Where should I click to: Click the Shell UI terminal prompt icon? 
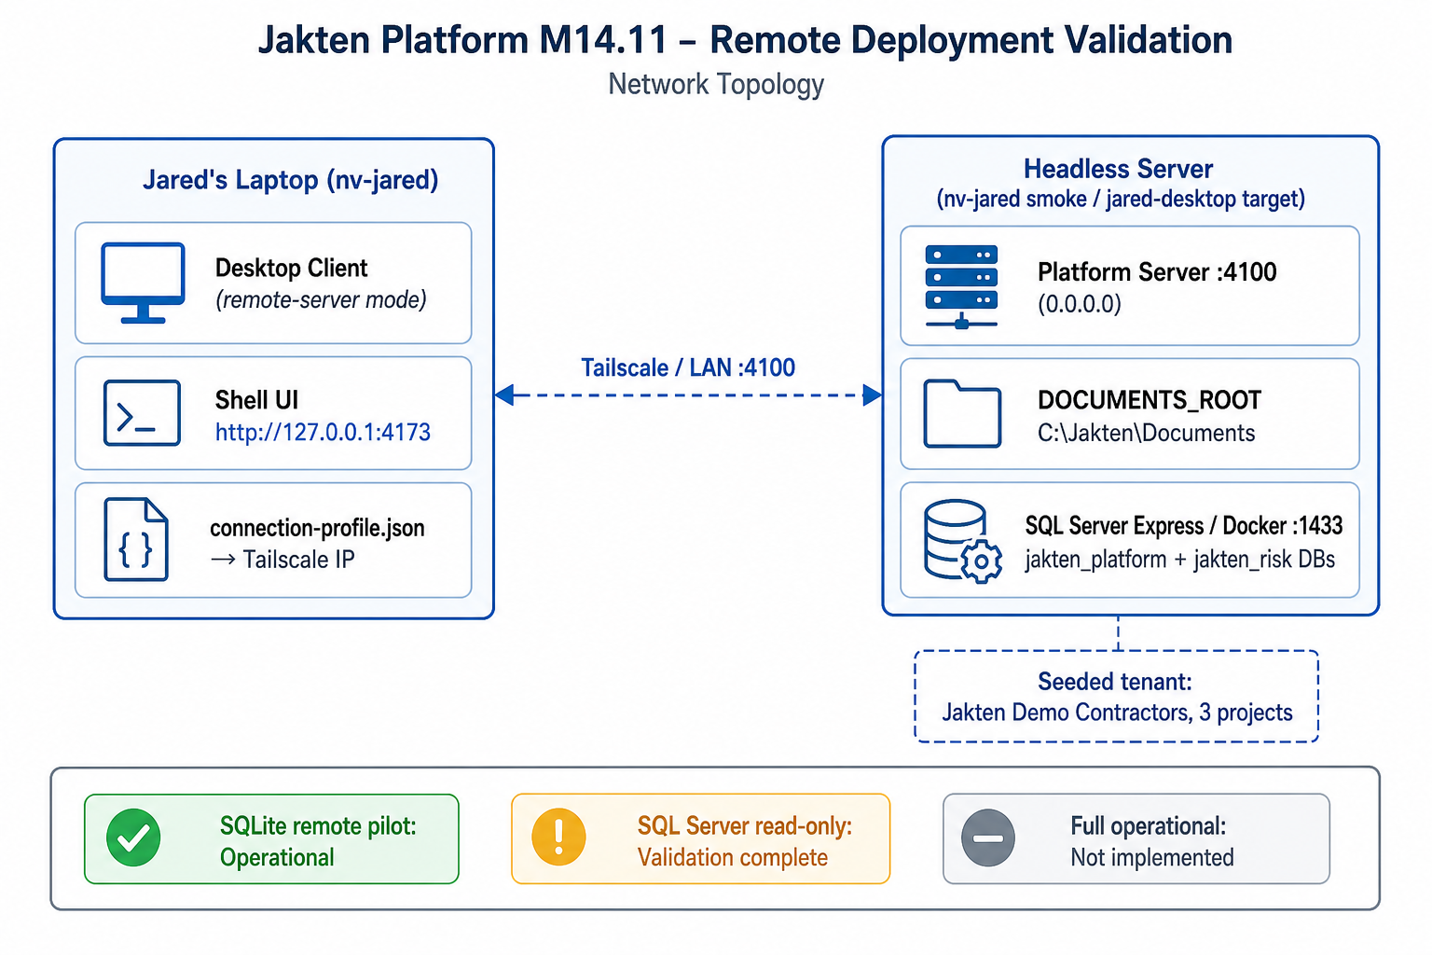tap(142, 412)
